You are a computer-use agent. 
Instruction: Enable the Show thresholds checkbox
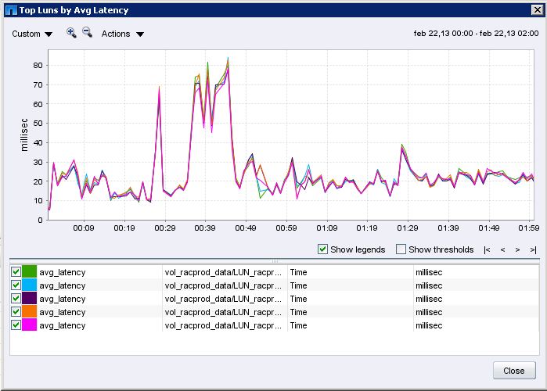pos(401,249)
